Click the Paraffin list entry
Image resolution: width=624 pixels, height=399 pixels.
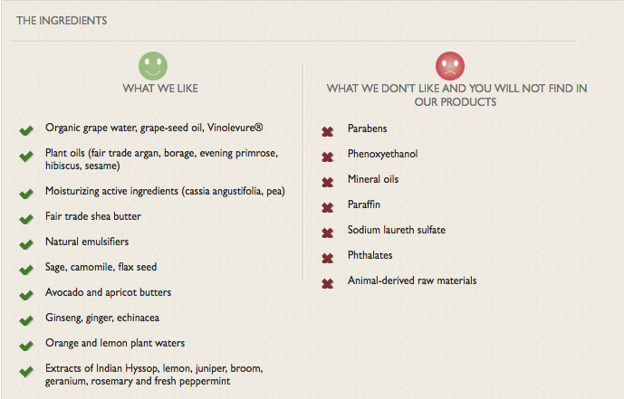click(x=364, y=204)
